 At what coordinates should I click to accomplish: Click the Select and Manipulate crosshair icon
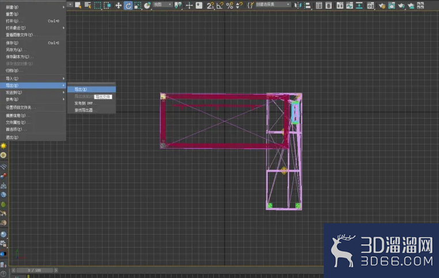[x=190, y=5]
